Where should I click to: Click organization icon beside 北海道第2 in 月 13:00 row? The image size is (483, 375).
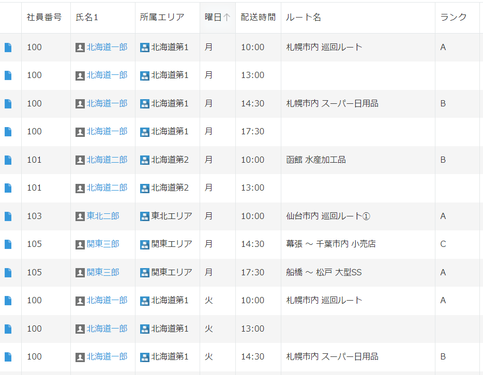click(x=145, y=188)
